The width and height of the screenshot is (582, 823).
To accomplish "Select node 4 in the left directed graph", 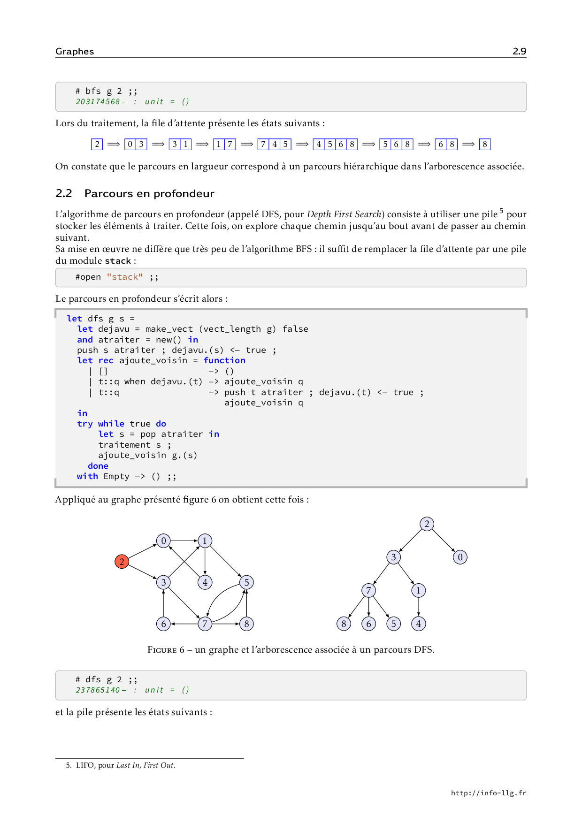I will (205, 582).
